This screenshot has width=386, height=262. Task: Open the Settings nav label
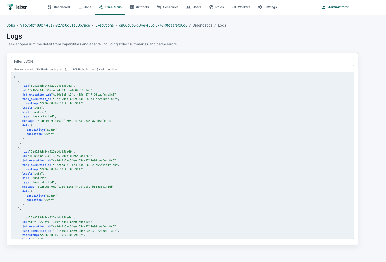tap(271, 7)
